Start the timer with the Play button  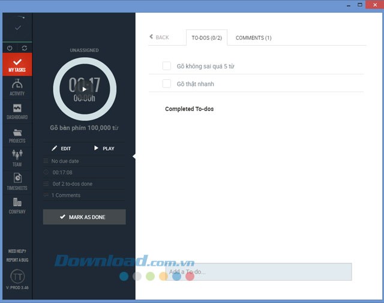pos(104,148)
